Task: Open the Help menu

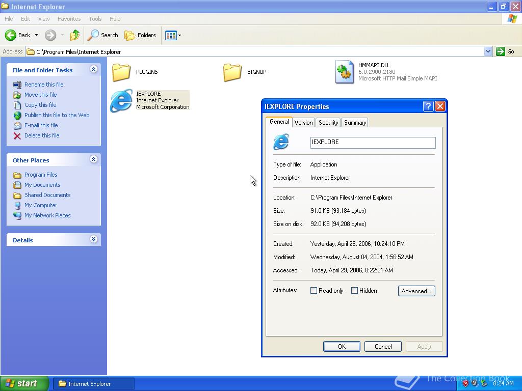Action: pyautogui.click(x=115, y=19)
